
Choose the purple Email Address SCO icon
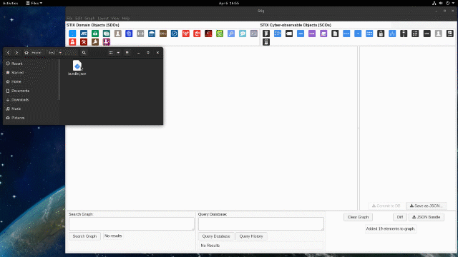pos(312,34)
